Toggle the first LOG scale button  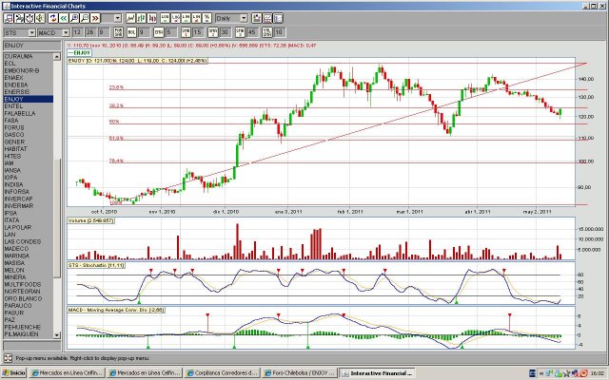tap(165, 18)
